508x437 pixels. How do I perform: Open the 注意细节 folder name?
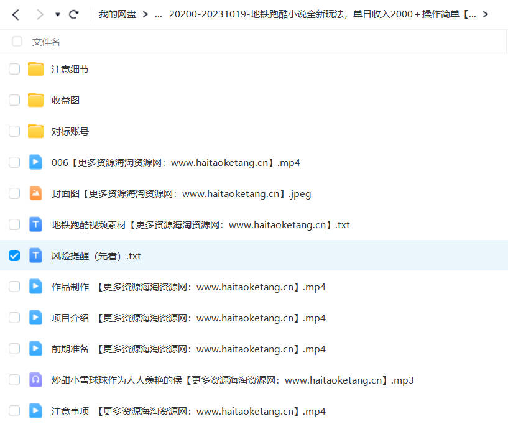tap(70, 70)
